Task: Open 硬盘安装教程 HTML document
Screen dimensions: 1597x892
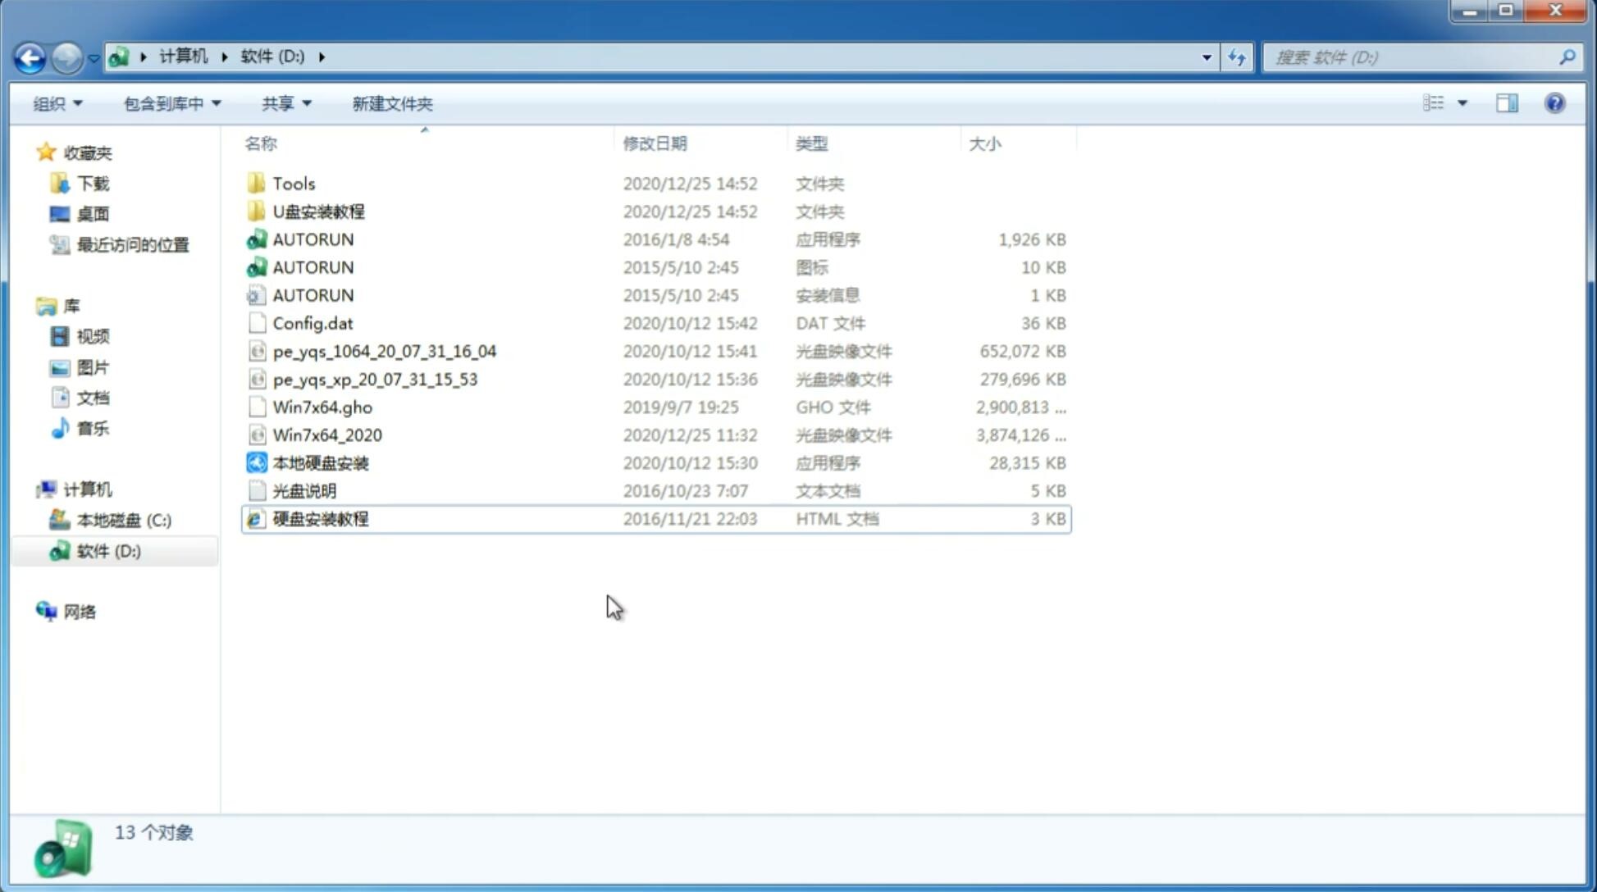Action: coord(318,518)
